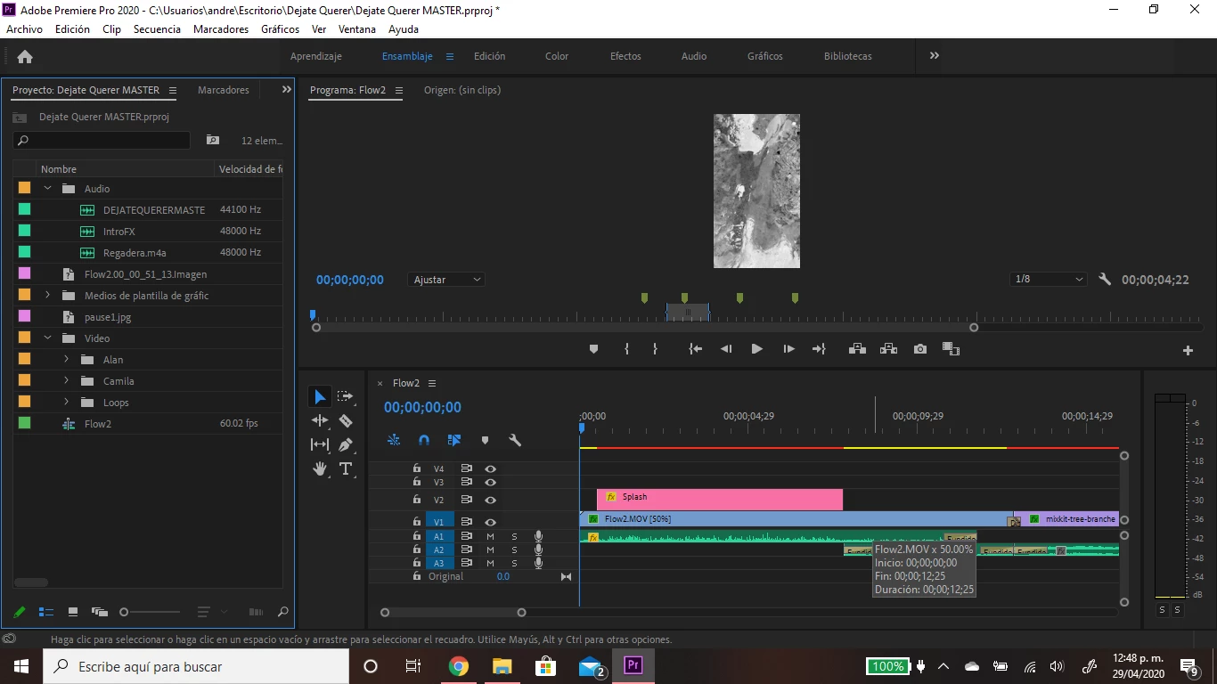
Task: Select the Pen tool
Action: click(x=346, y=444)
